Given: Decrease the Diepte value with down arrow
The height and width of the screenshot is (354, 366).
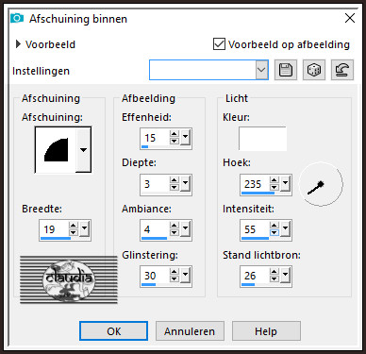Looking at the screenshot, I should pyautogui.click(x=174, y=187).
